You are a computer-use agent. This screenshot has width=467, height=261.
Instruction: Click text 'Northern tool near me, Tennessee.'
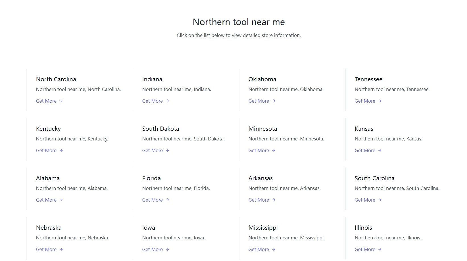[392, 89]
